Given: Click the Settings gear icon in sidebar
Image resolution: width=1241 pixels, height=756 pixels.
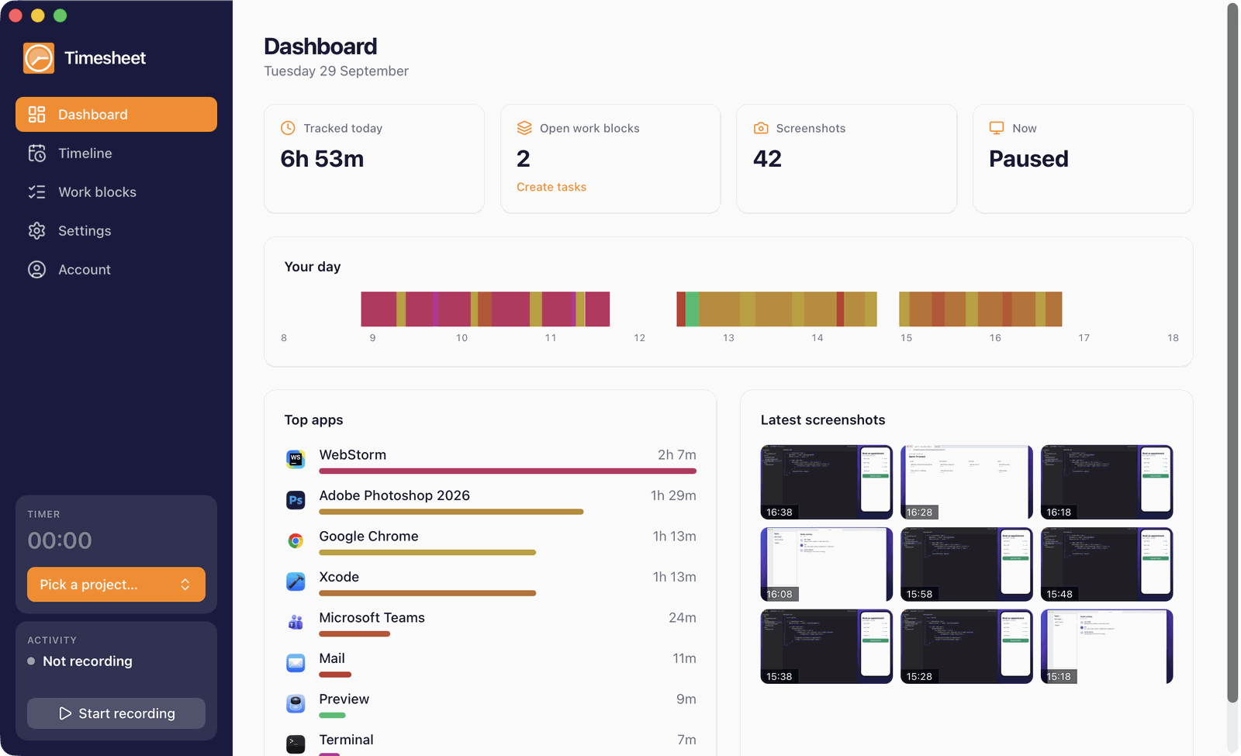Looking at the screenshot, I should 36,230.
